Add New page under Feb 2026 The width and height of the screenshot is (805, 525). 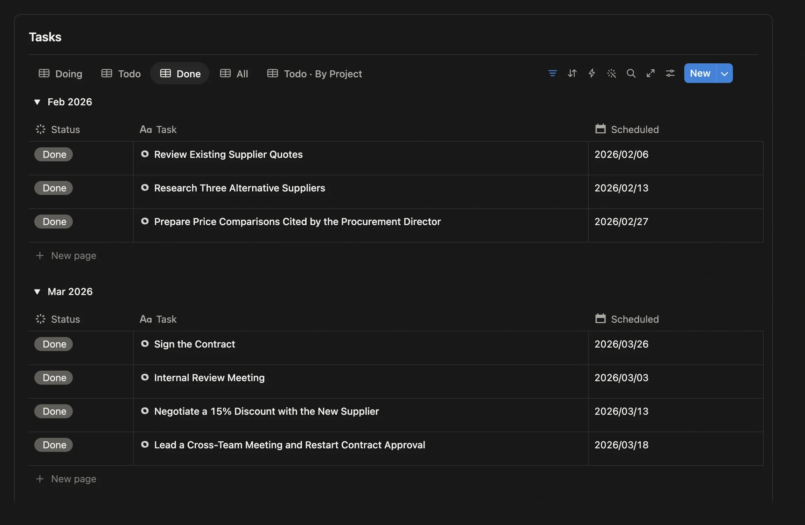tap(66, 255)
